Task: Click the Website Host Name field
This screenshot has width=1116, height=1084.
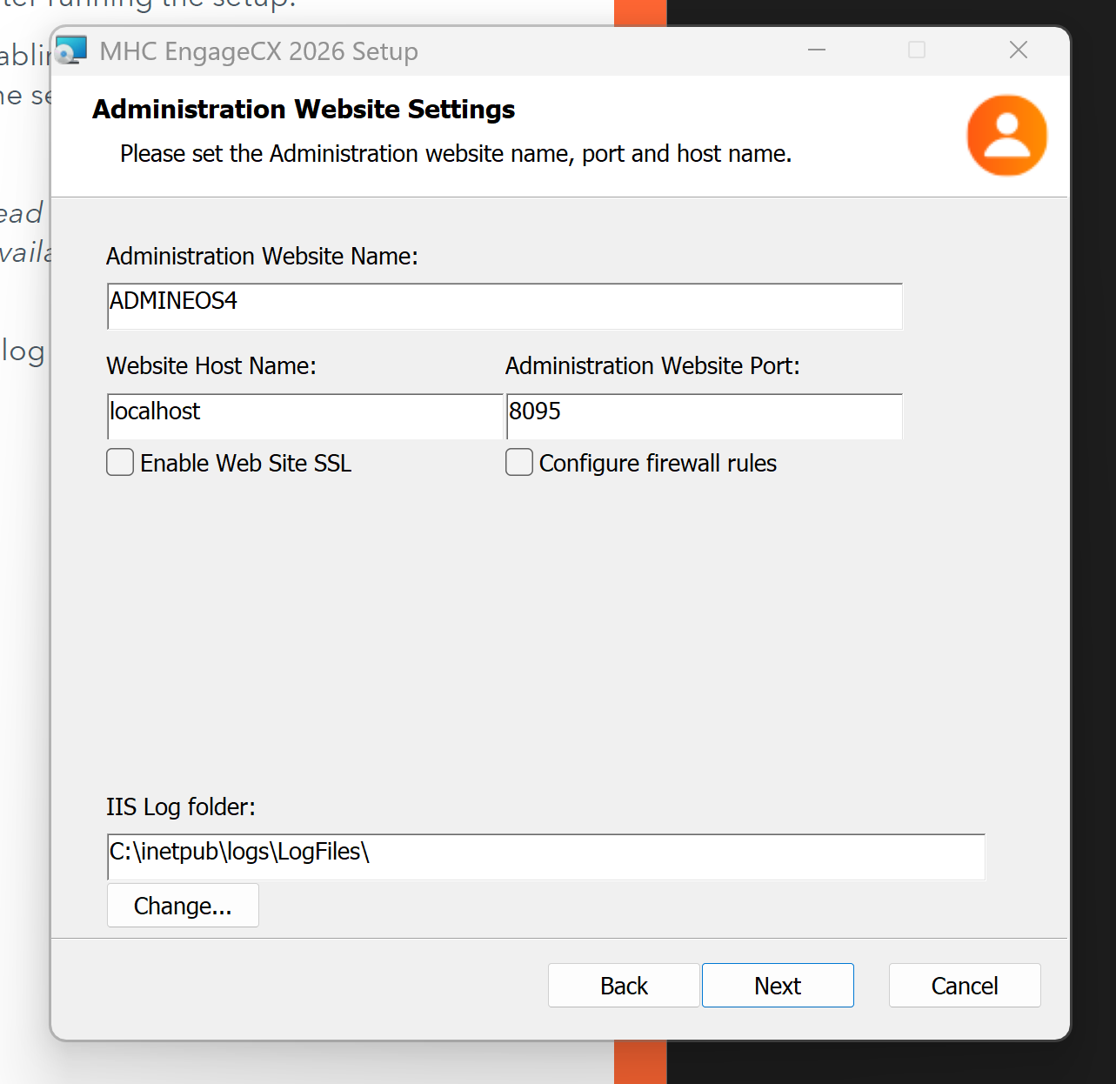Action: [304, 417]
